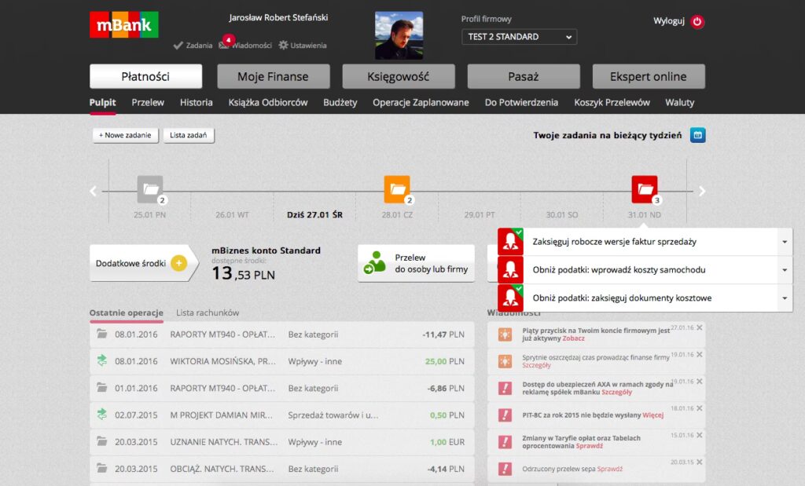805x486 pixels.
Task: Click the gray folder on 25.01 timeline
Action: pyautogui.click(x=149, y=188)
